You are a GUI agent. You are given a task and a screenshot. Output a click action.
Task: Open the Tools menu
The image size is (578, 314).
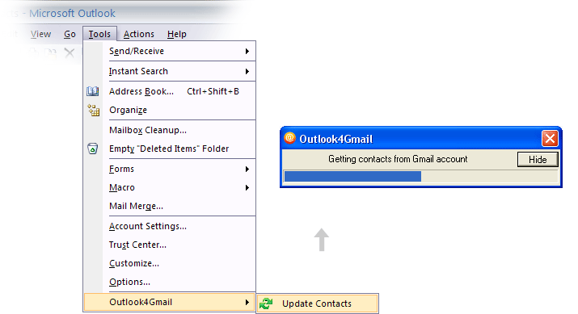click(99, 34)
